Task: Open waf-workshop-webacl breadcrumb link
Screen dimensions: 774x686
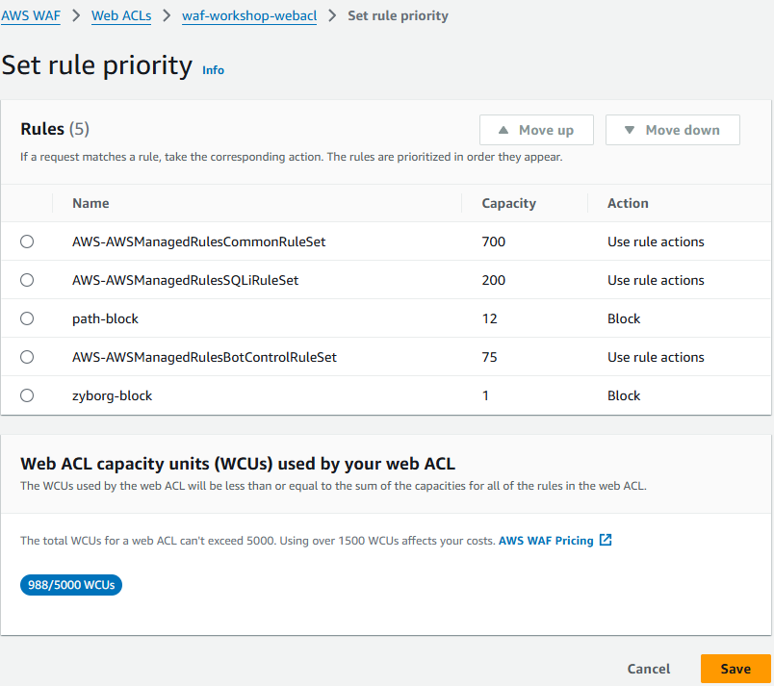Action: 249,15
